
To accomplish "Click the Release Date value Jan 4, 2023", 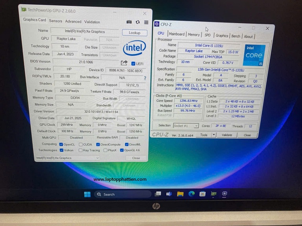I will (x=65, y=54).
